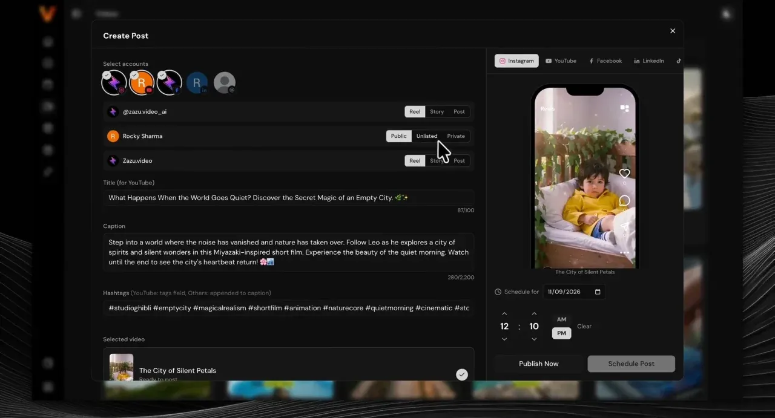Click the hour value 12
This screenshot has width=775, height=418.
pyautogui.click(x=504, y=326)
